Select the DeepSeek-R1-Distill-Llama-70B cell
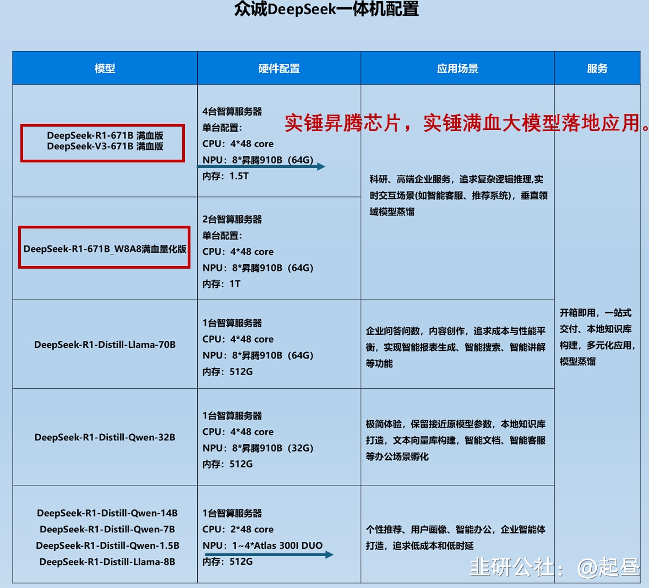 [105, 345]
